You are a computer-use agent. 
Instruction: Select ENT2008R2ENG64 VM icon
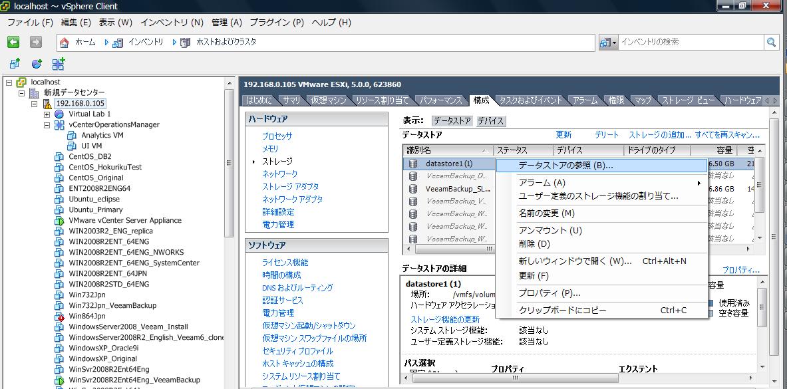(x=59, y=189)
